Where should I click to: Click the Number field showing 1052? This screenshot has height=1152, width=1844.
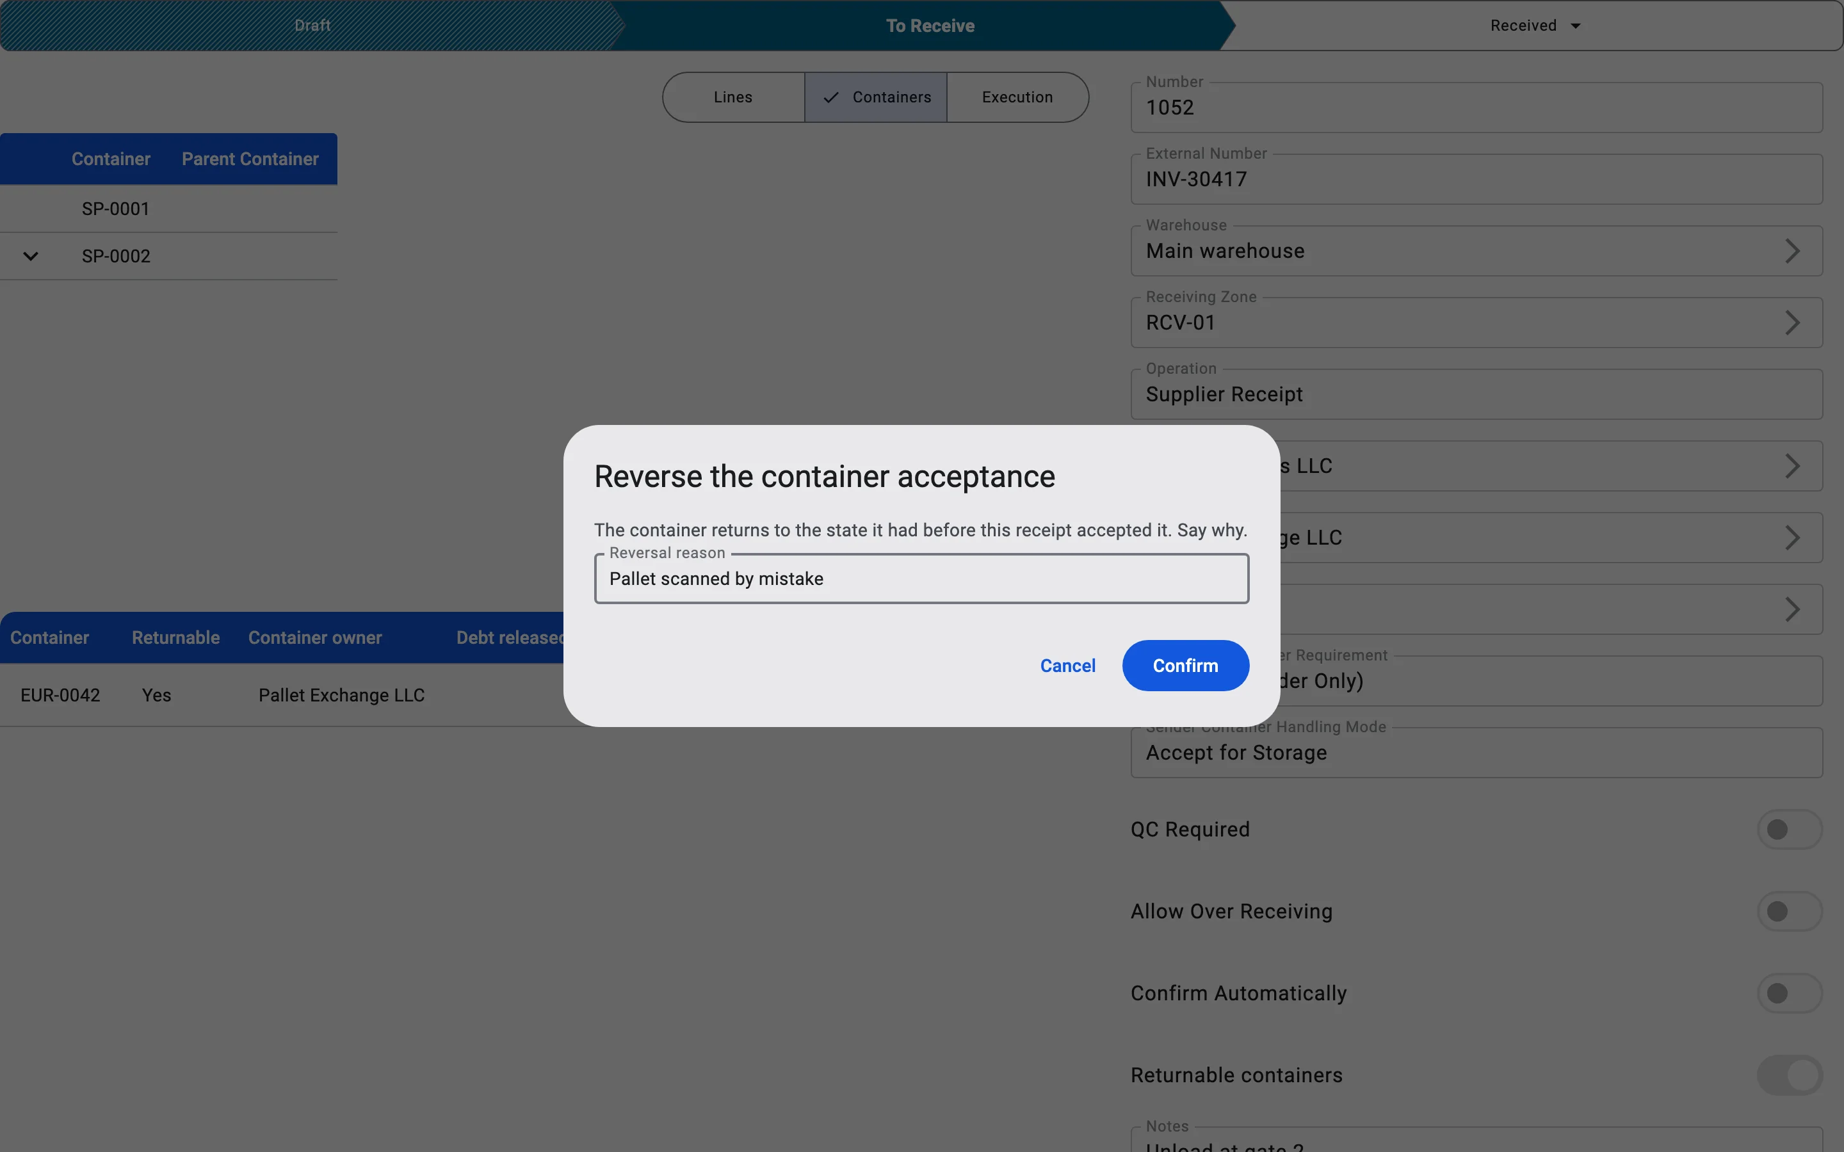click(x=1476, y=108)
